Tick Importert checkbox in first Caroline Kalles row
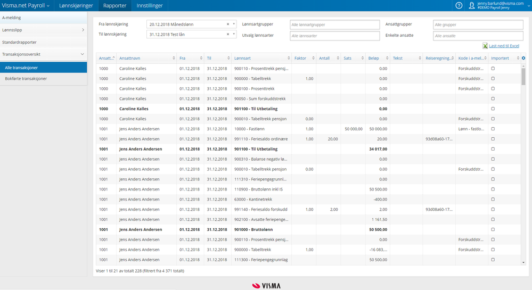 click(493, 69)
